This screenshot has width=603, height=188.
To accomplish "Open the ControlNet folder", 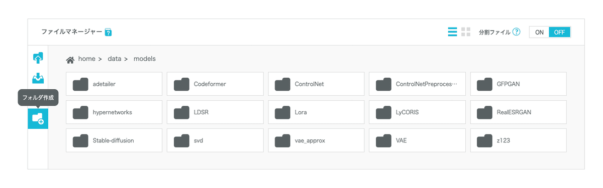I will (316, 84).
